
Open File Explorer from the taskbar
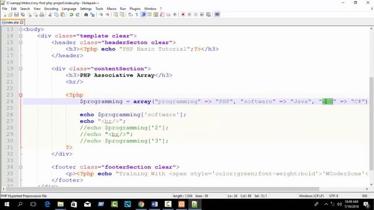click(61, 204)
